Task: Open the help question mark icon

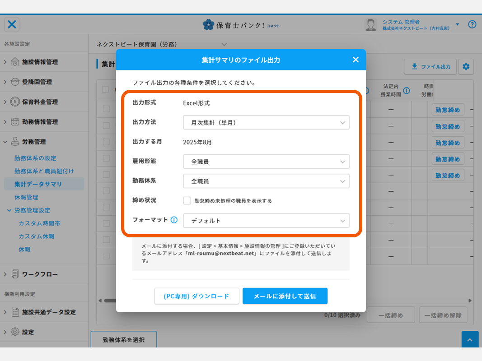Action: [x=472, y=24]
